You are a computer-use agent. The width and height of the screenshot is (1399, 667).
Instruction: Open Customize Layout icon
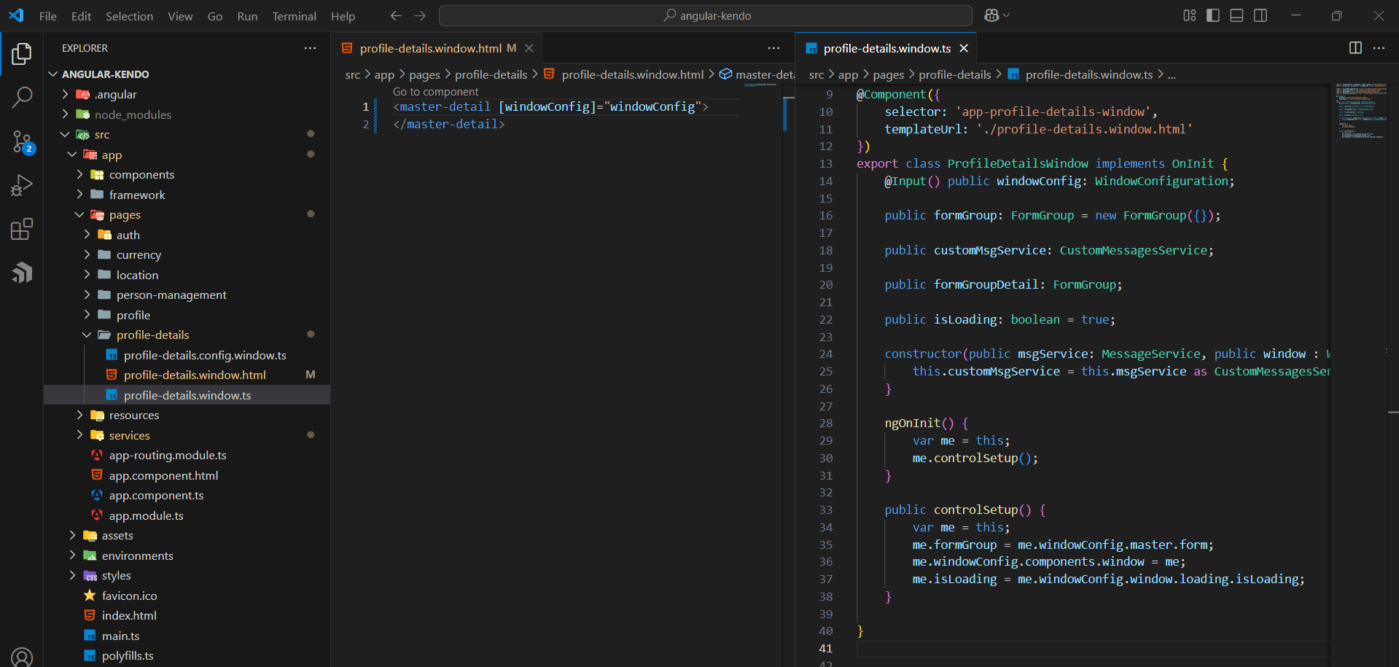(1190, 15)
